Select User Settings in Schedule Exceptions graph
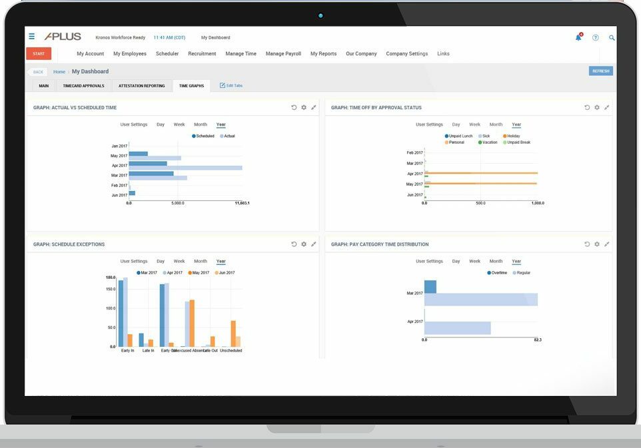The image size is (641, 448). 134,262
